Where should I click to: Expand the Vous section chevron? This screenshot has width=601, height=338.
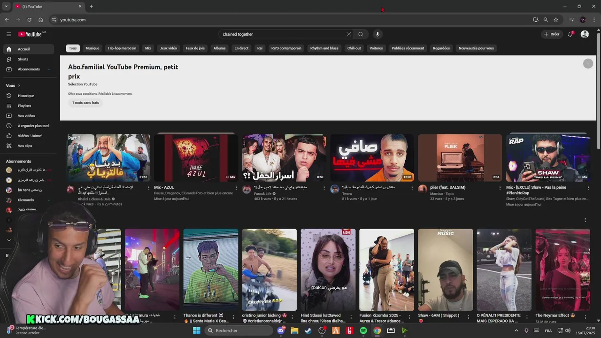(x=19, y=86)
